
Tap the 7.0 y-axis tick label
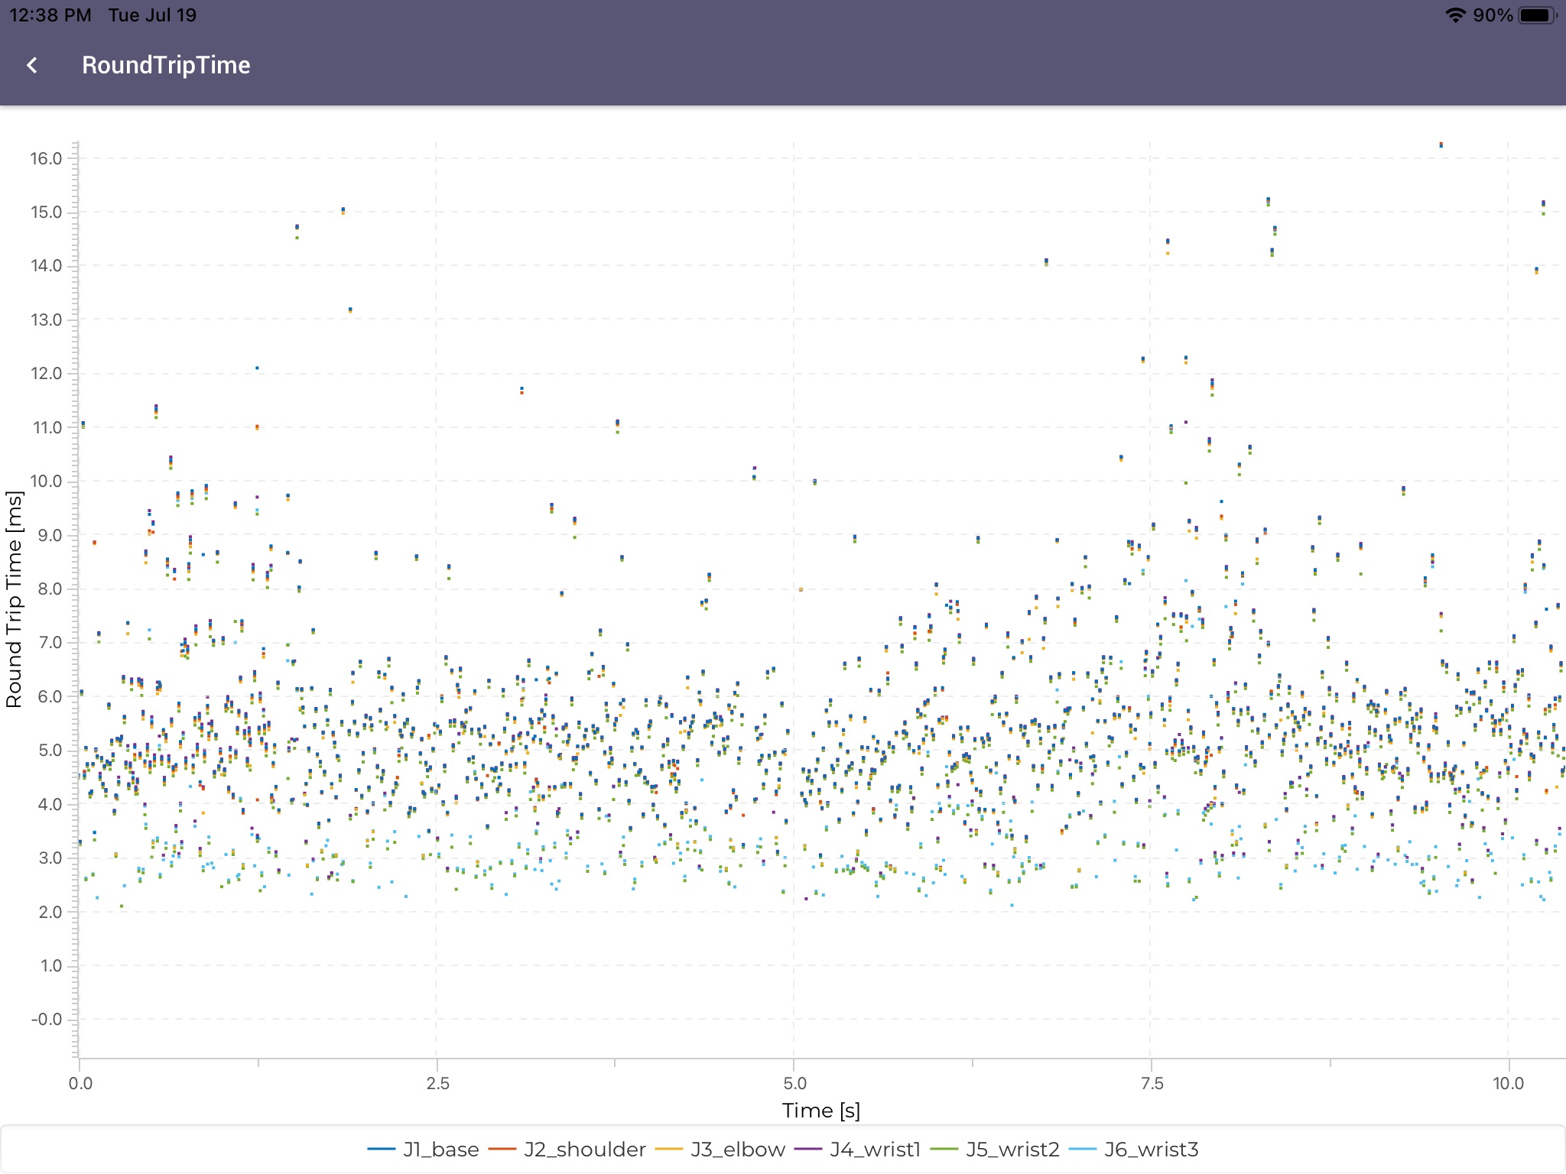[x=50, y=643]
